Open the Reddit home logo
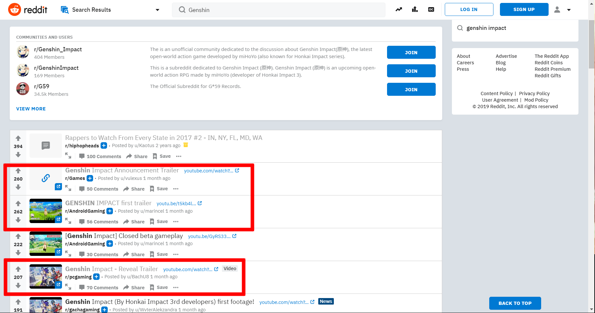The image size is (595, 313). click(x=28, y=10)
